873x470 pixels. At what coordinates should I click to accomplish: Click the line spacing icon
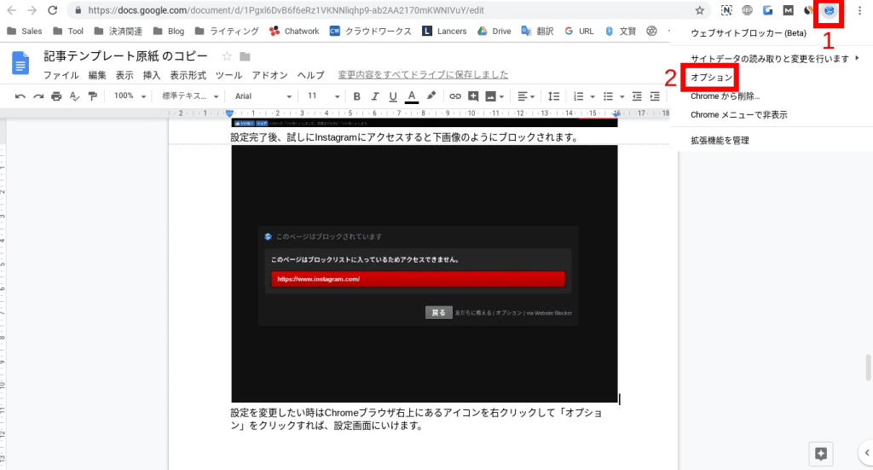pos(553,96)
